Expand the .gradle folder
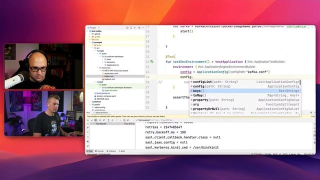The width and height of the screenshot is (320, 180). [x=90, y=36]
